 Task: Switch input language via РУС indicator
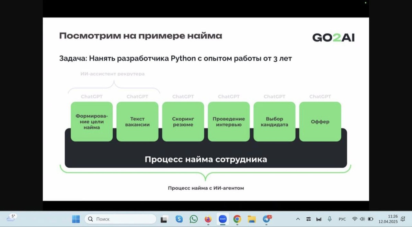pyautogui.click(x=342, y=219)
